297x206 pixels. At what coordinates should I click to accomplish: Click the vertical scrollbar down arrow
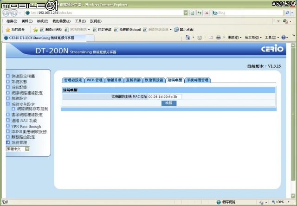pyautogui.click(x=293, y=196)
